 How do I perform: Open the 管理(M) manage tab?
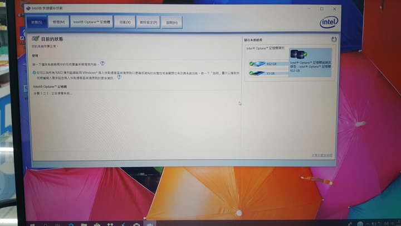(x=58, y=22)
